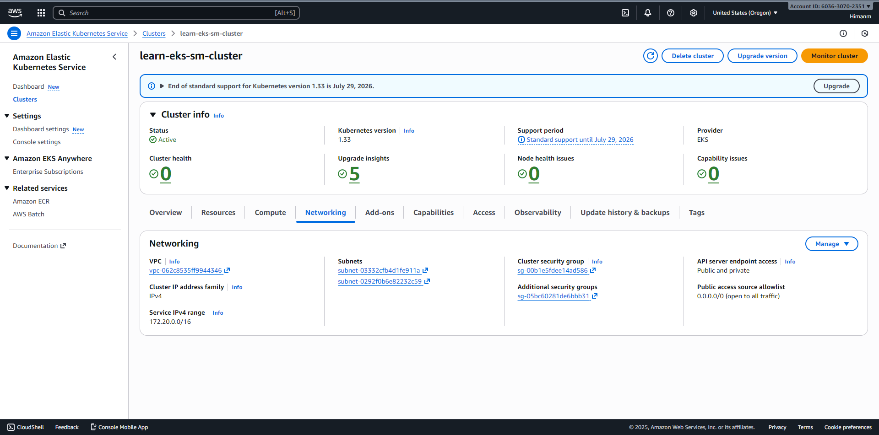Open the info panel icon at top right
The image size is (879, 435).
(x=843, y=33)
